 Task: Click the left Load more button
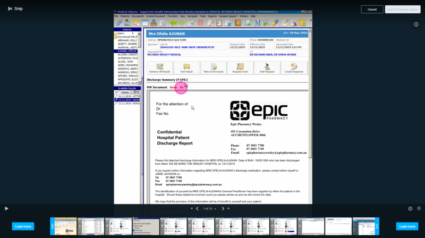[23, 226]
